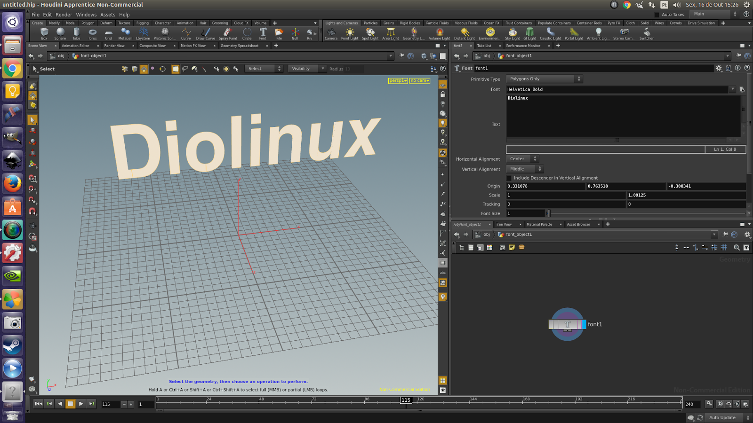Viewport: 753px width, 423px height.
Task: Open the viewport Select mode dropdown
Action: pos(264,69)
